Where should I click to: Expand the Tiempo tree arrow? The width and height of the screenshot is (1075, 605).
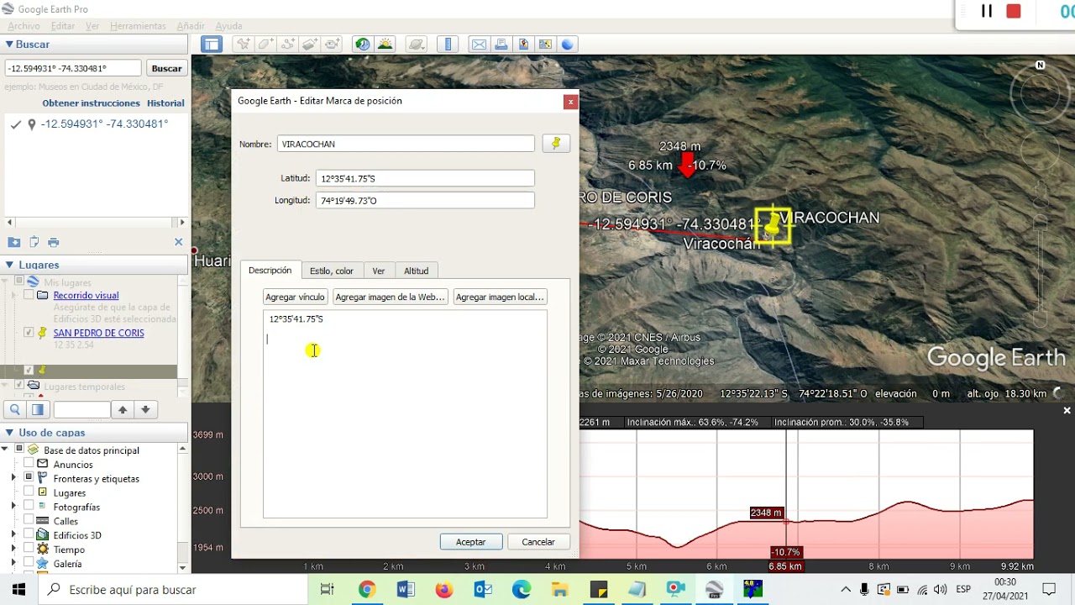tap(13, 550)
